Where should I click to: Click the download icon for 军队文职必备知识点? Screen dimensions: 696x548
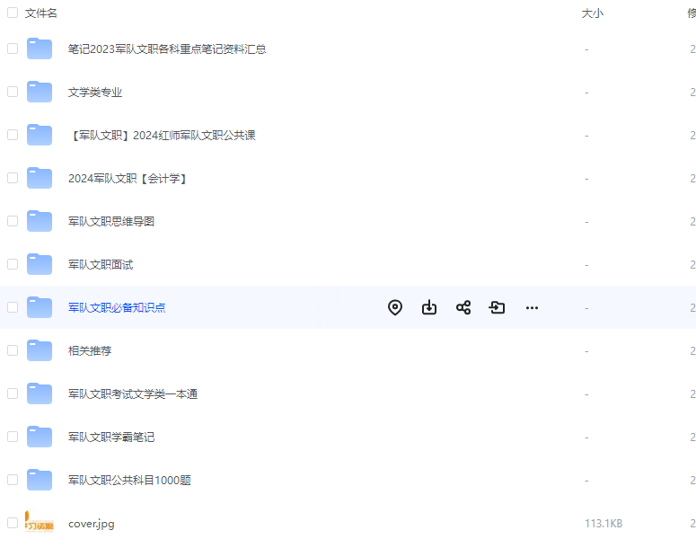pyautogui.click(x=428, y=307)
